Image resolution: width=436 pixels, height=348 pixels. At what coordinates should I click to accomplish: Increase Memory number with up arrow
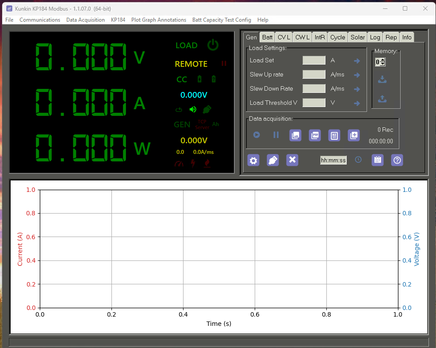[x=383, y=60]
